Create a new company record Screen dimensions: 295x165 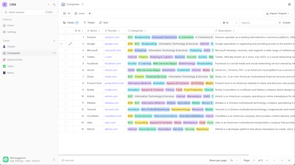point(284,23)
